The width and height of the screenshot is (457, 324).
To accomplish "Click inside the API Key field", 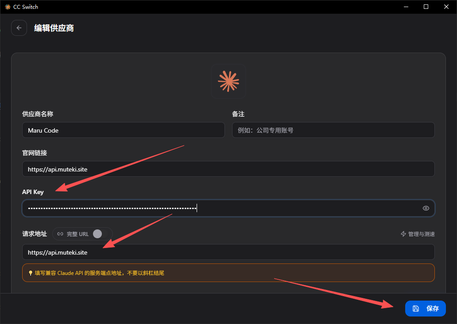I will point(228,208).
